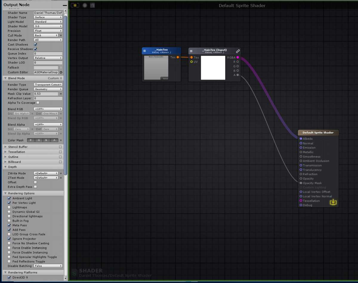This screenshot has width=358, height=283.
Task: Collapse the Blend Mode section
Action: tap(5, 78)
